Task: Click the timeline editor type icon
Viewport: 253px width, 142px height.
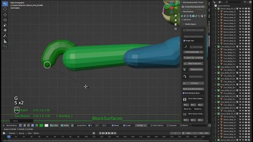Action: [4, 133]
